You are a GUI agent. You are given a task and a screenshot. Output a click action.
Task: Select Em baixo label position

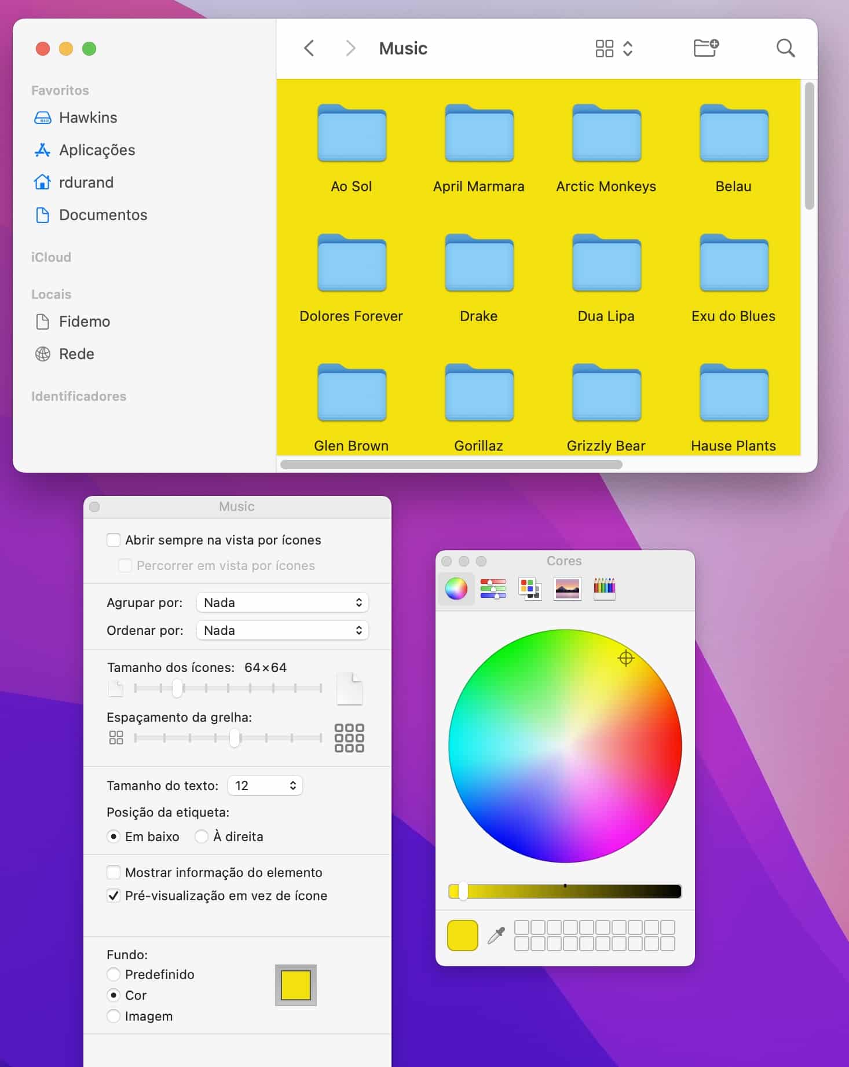[x=114, y=836]
